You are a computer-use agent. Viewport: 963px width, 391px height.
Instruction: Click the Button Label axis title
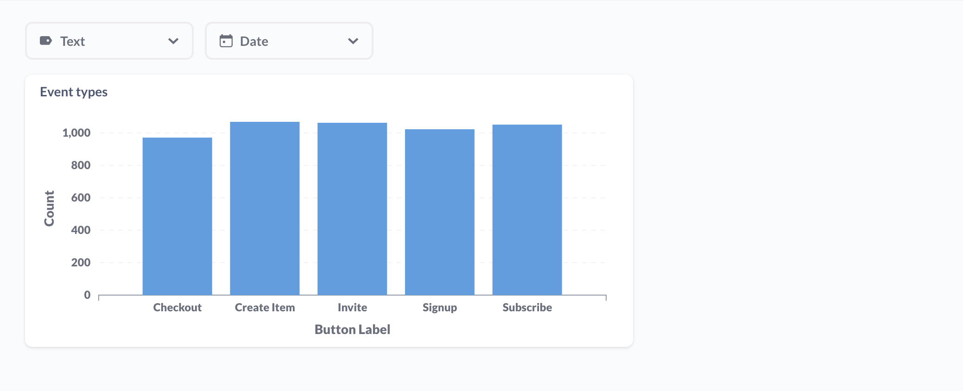352,329
